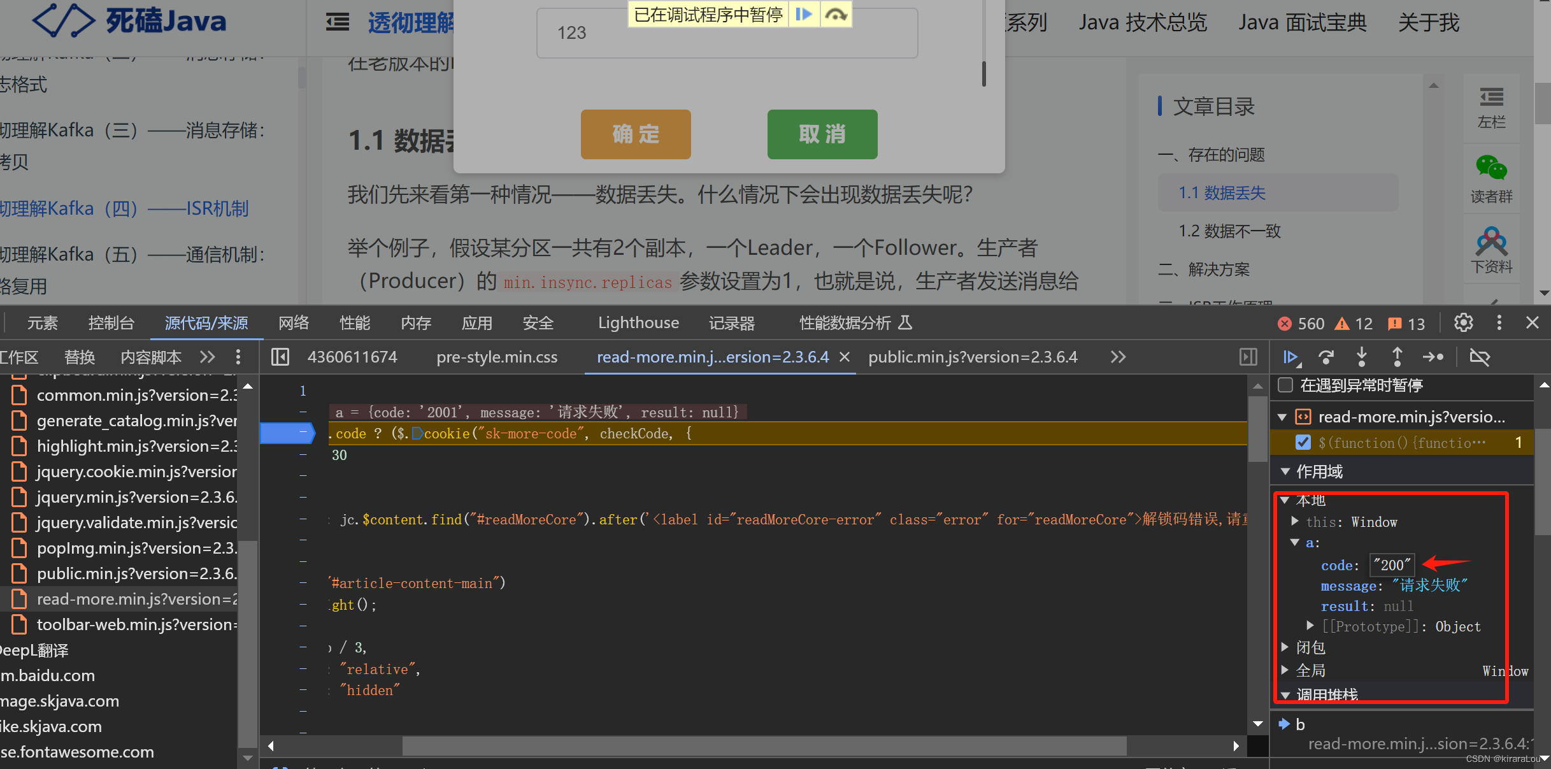Expand [[Prototype]]: Object entry
1551x769 pixels.
click(1310, 626)
